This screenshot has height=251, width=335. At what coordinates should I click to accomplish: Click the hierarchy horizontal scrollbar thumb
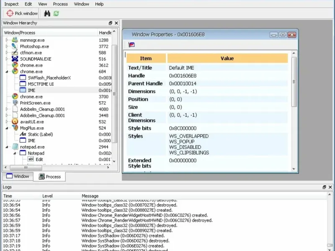click(x=26, y=168)
